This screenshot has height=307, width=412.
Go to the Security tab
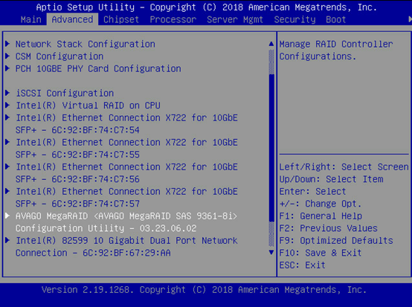coord(294,19)
